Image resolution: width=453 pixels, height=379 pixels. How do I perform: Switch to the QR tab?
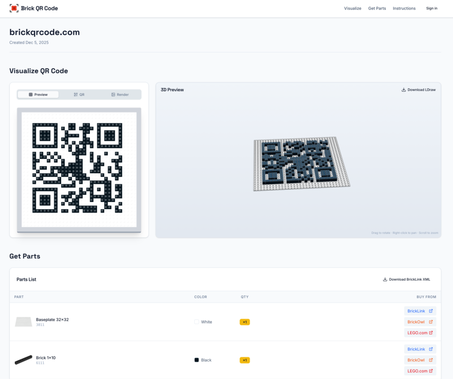(79, 95)
